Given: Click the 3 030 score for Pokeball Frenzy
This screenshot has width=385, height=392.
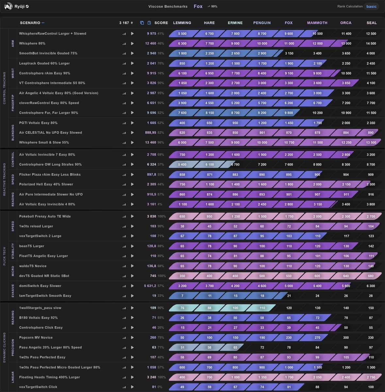Looking at the screenshot, I should [x=152, y=216].
